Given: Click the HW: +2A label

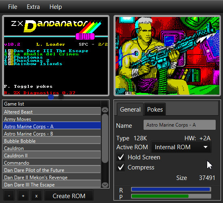Looking at the screenshot, I should pyautogui.click(x=197, y=138).
